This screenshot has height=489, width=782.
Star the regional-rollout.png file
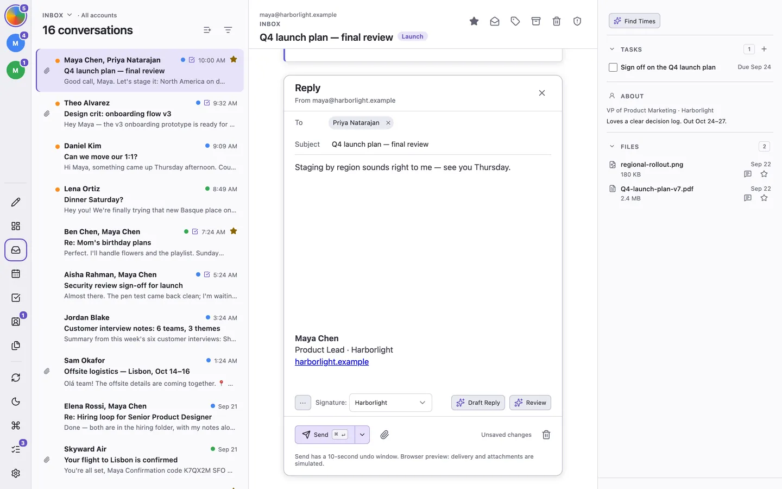click(764, 174)
